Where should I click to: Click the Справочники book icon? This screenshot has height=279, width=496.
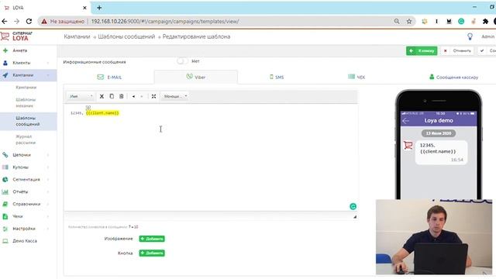pyautogui.click(x=5, y=204)
